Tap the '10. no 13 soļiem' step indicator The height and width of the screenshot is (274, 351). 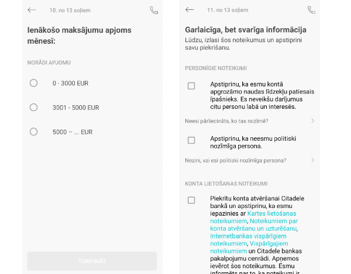(70, 11)
